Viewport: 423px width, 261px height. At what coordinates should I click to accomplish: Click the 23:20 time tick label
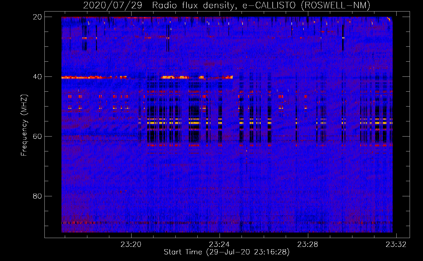pos(131,245)
